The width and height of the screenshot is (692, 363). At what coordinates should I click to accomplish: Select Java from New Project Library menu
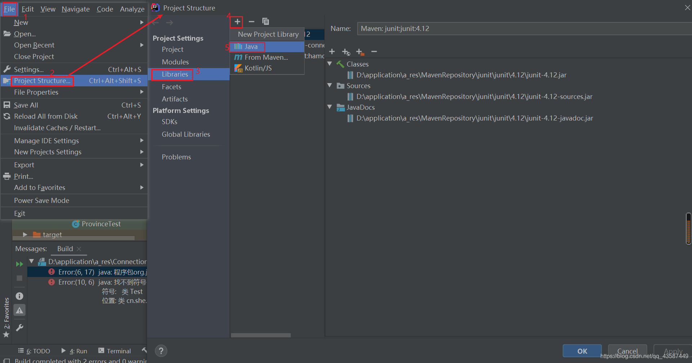(251, 47)
